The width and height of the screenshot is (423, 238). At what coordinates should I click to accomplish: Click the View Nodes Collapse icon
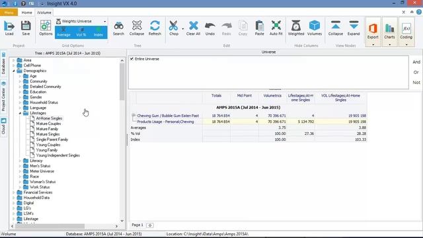click(x=336, y=25)
